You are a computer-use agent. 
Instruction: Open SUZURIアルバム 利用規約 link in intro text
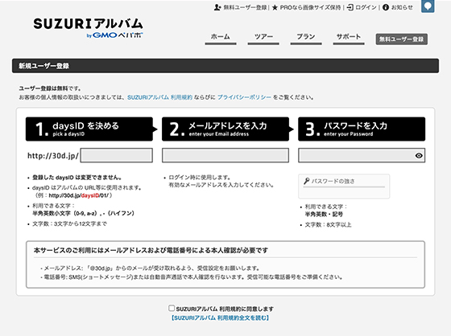click(159, 97)
